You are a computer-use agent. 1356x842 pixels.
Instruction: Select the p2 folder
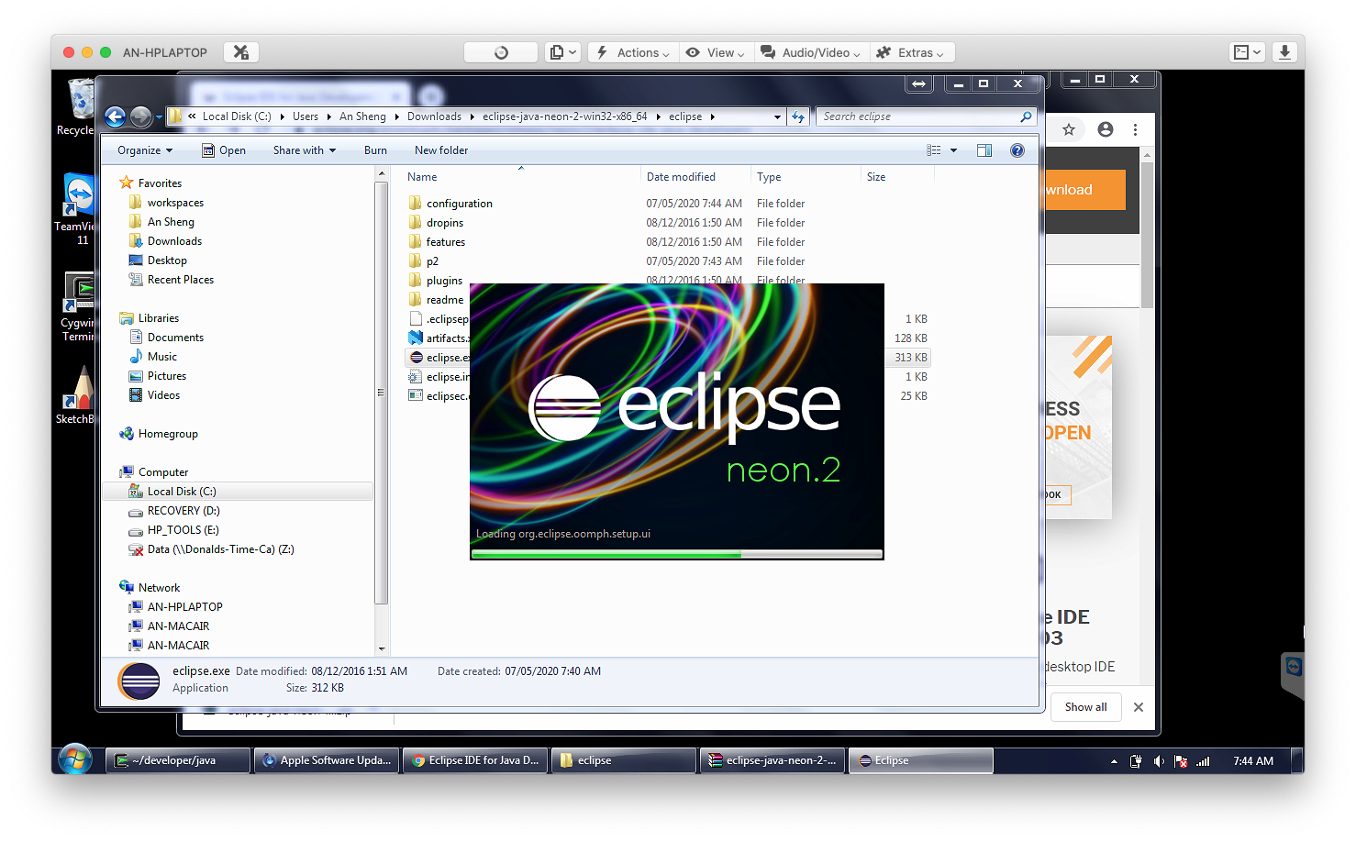coord(431,261)
